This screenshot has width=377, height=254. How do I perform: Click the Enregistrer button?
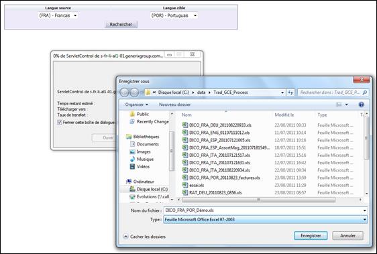[x=311, y=236]
